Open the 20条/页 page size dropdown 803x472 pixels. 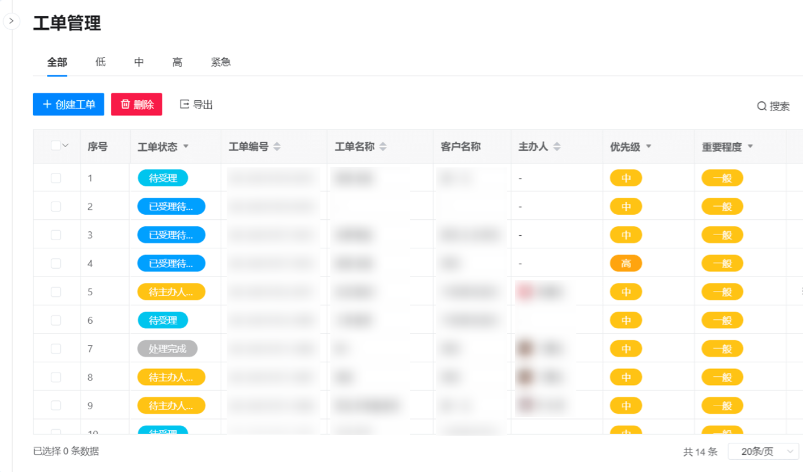763,452
